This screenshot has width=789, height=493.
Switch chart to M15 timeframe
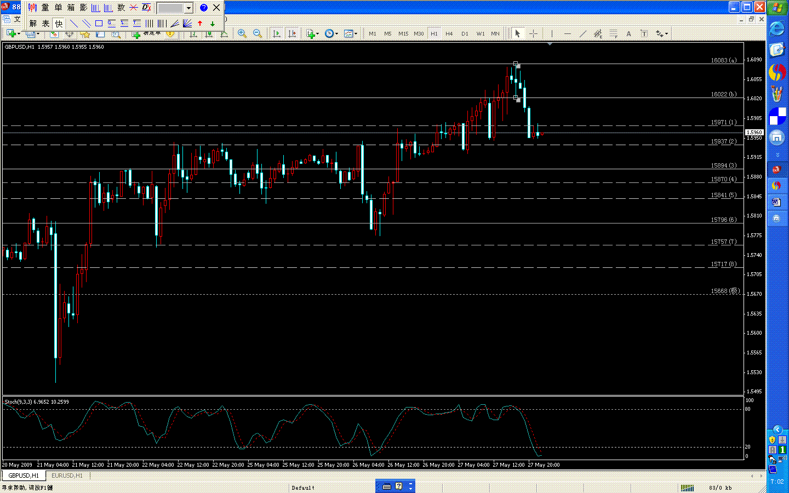403,33
